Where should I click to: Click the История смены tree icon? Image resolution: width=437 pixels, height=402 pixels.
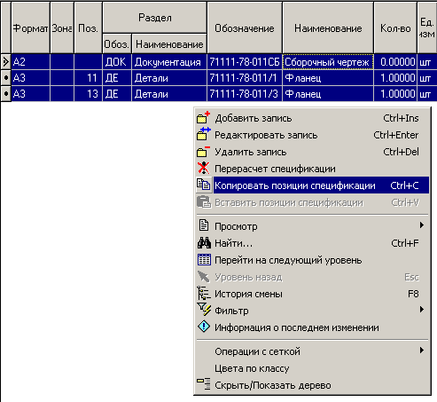point(204,293)
